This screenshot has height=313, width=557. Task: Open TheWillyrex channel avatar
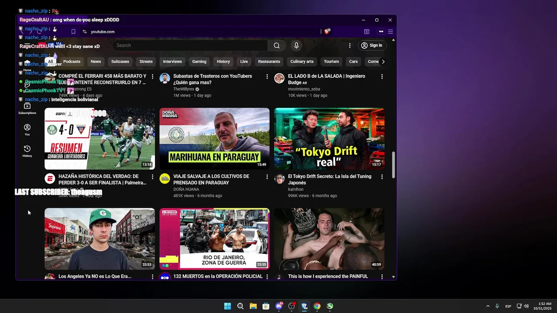[164, 78]
